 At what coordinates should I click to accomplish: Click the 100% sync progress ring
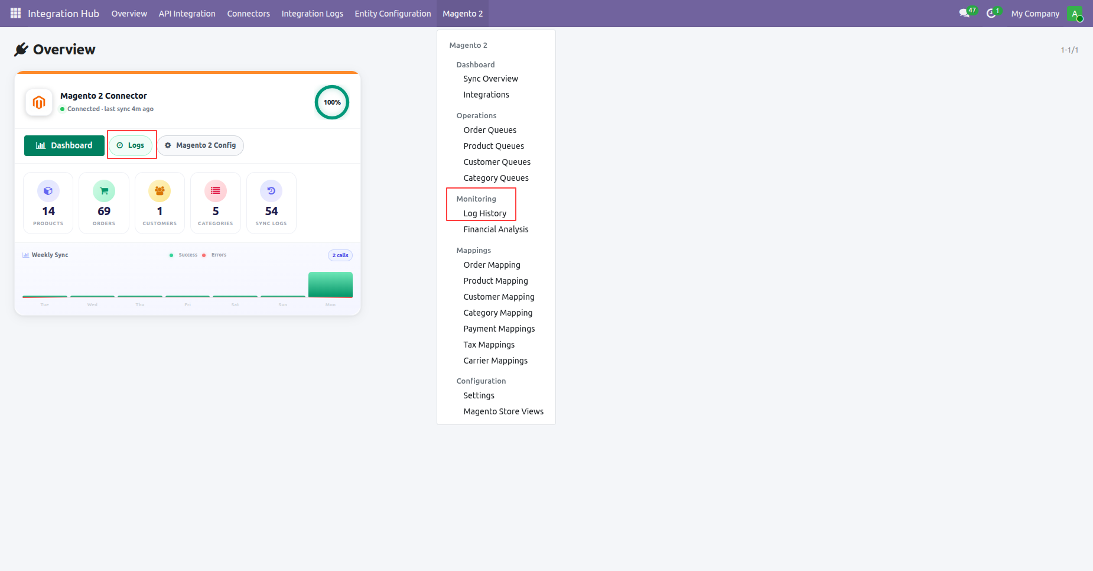pos(332,102)
